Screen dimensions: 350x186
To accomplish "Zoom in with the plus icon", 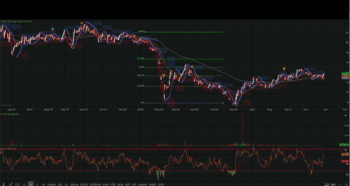I will [x=346, y=184].
